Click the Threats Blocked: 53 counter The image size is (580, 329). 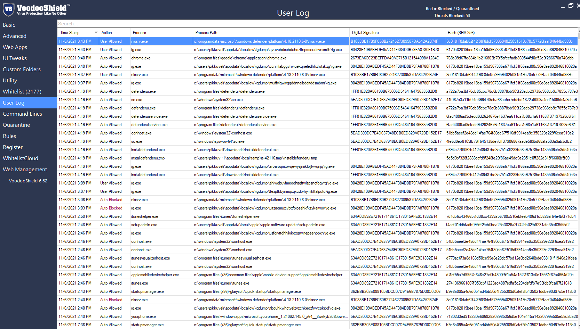coord(452,16)
